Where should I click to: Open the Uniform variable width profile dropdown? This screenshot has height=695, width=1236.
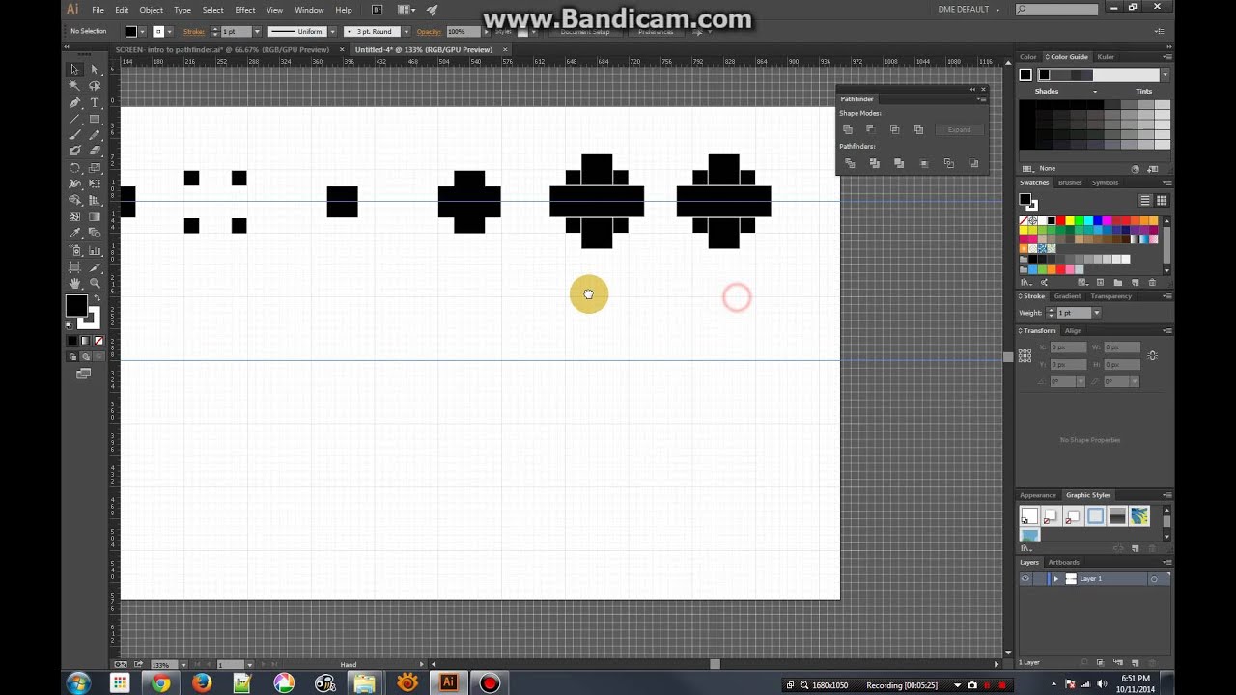tap(332, 31)
